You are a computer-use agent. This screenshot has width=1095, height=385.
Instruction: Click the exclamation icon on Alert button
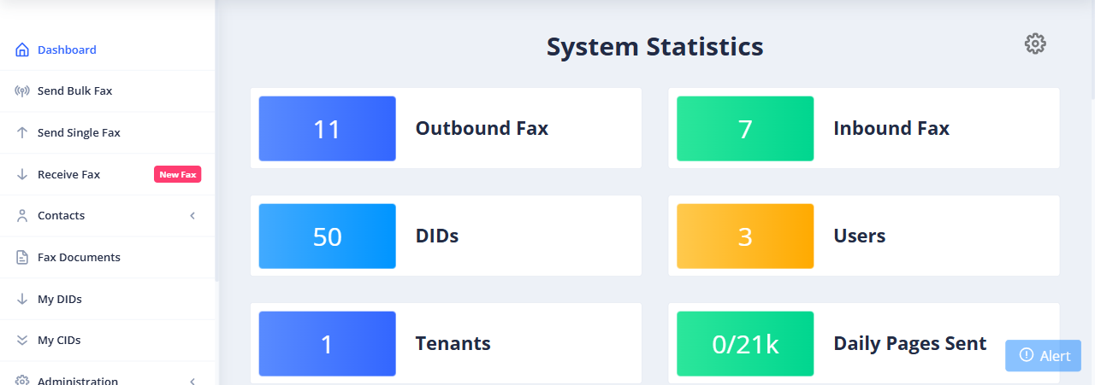[x=1026, y=355]
